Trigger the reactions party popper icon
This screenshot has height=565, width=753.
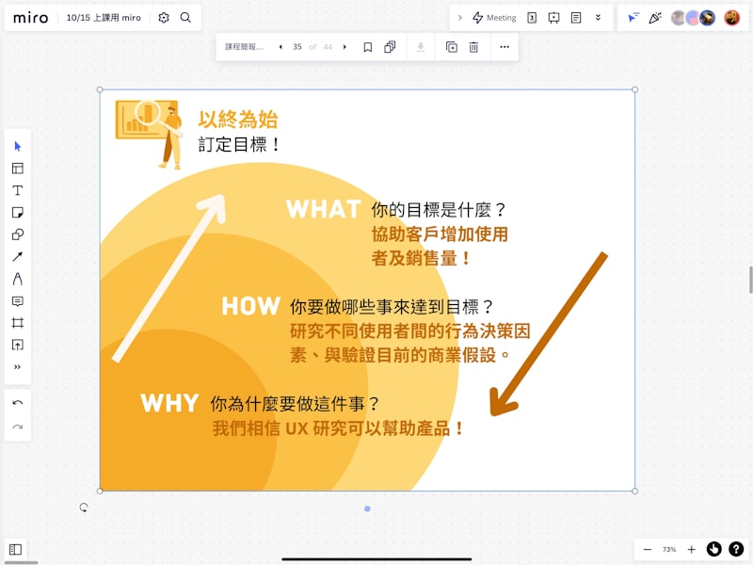point(654,18)
